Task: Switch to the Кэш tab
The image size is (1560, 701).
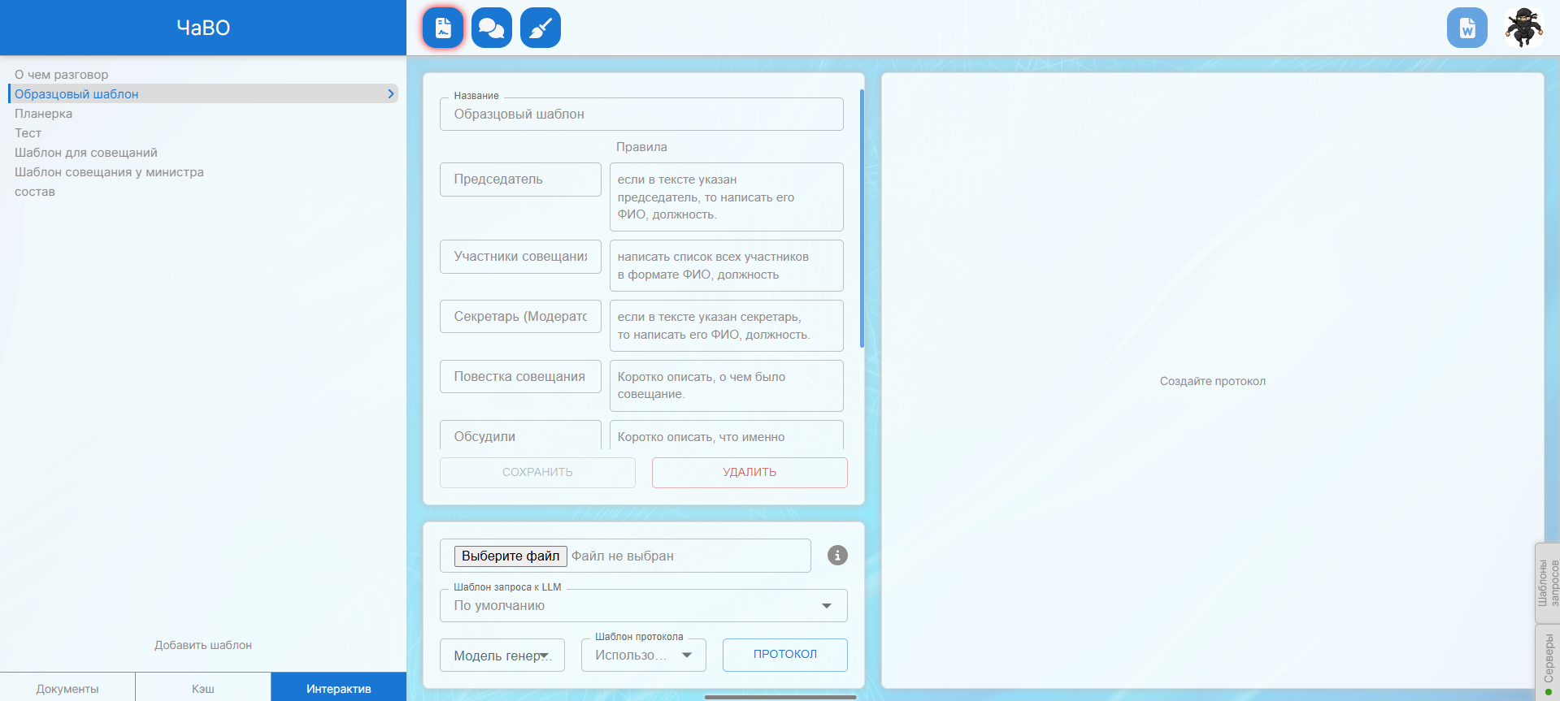Action: 203,688
